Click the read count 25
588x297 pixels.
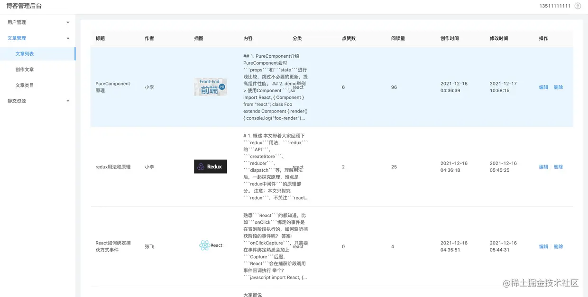click(394, 167)
